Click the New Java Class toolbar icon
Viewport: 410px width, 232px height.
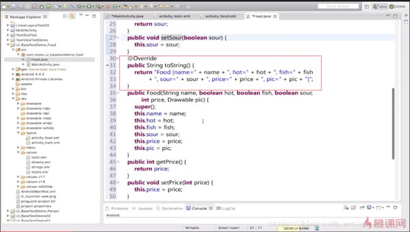(115, 6)
